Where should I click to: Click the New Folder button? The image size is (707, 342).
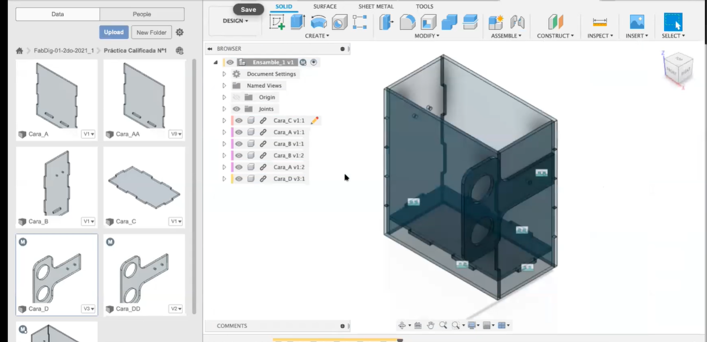[x=152, y=32]
